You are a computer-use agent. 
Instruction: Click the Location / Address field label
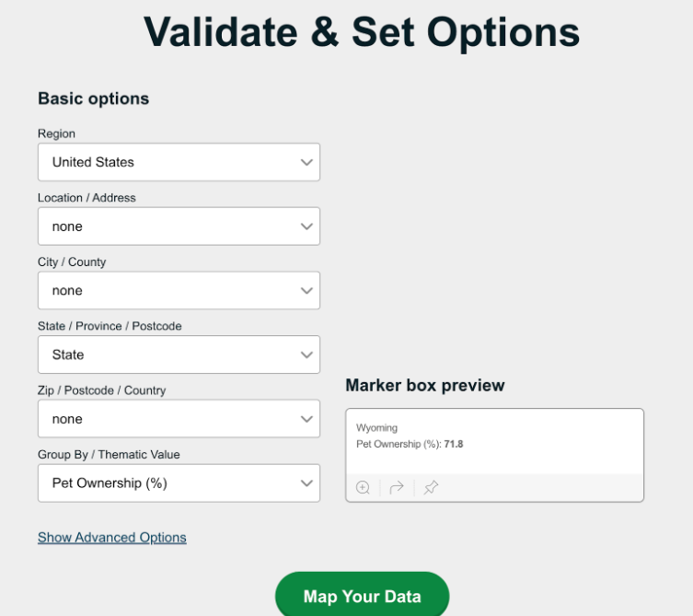(x=87, y=198)
